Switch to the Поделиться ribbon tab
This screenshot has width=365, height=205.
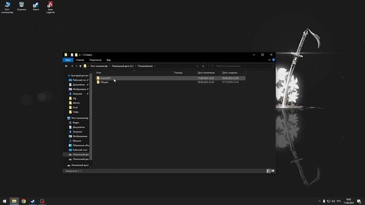95,60
